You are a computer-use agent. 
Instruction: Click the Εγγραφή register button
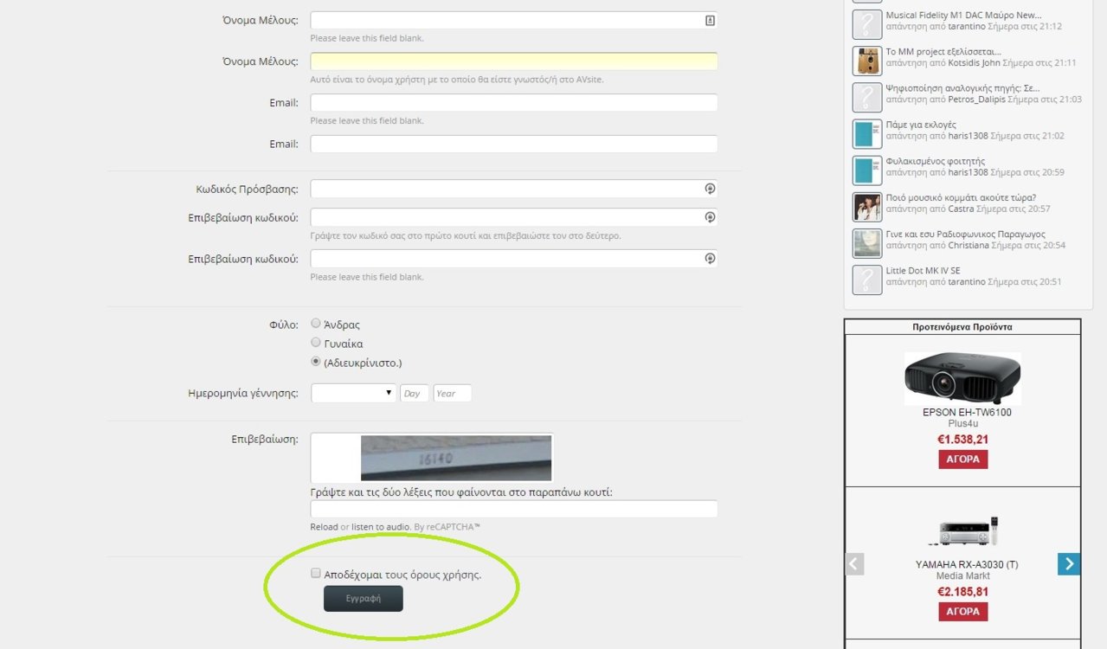coord(364,598)
